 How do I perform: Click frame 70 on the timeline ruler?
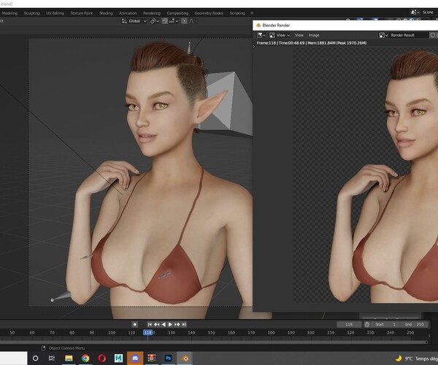(x=52, y=333)
